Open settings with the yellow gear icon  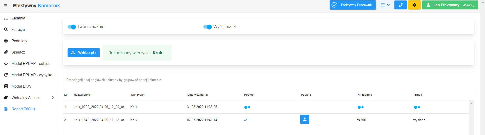coord(414,5)
